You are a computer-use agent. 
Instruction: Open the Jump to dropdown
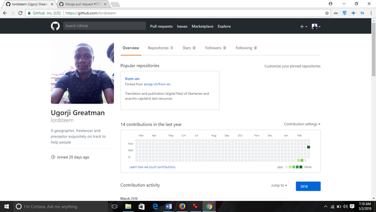click(279, 185)
